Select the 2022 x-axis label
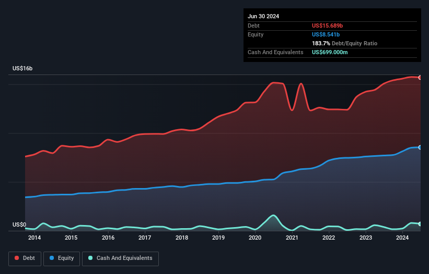Screen dimensions: 429x274 point(329,238)
